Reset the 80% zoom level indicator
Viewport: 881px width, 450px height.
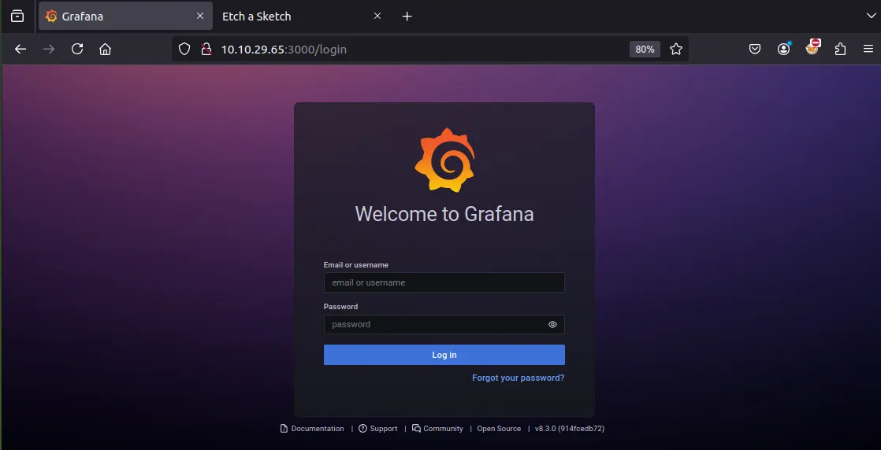pos(645,49)
